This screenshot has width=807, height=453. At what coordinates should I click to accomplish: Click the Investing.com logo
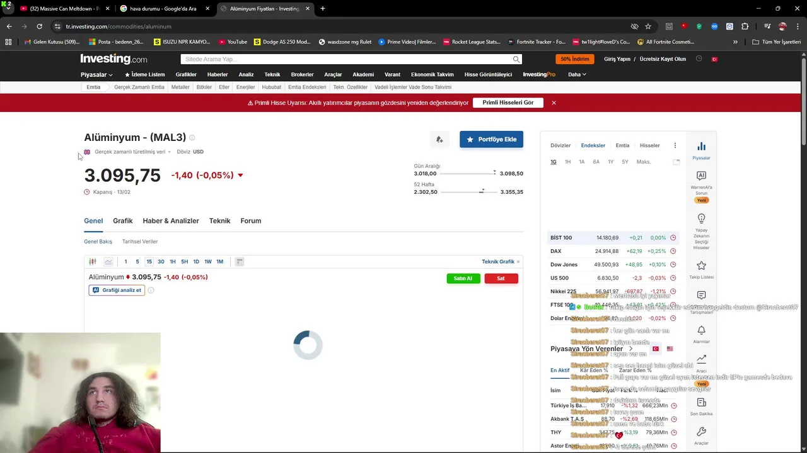(x=113, y=59)
